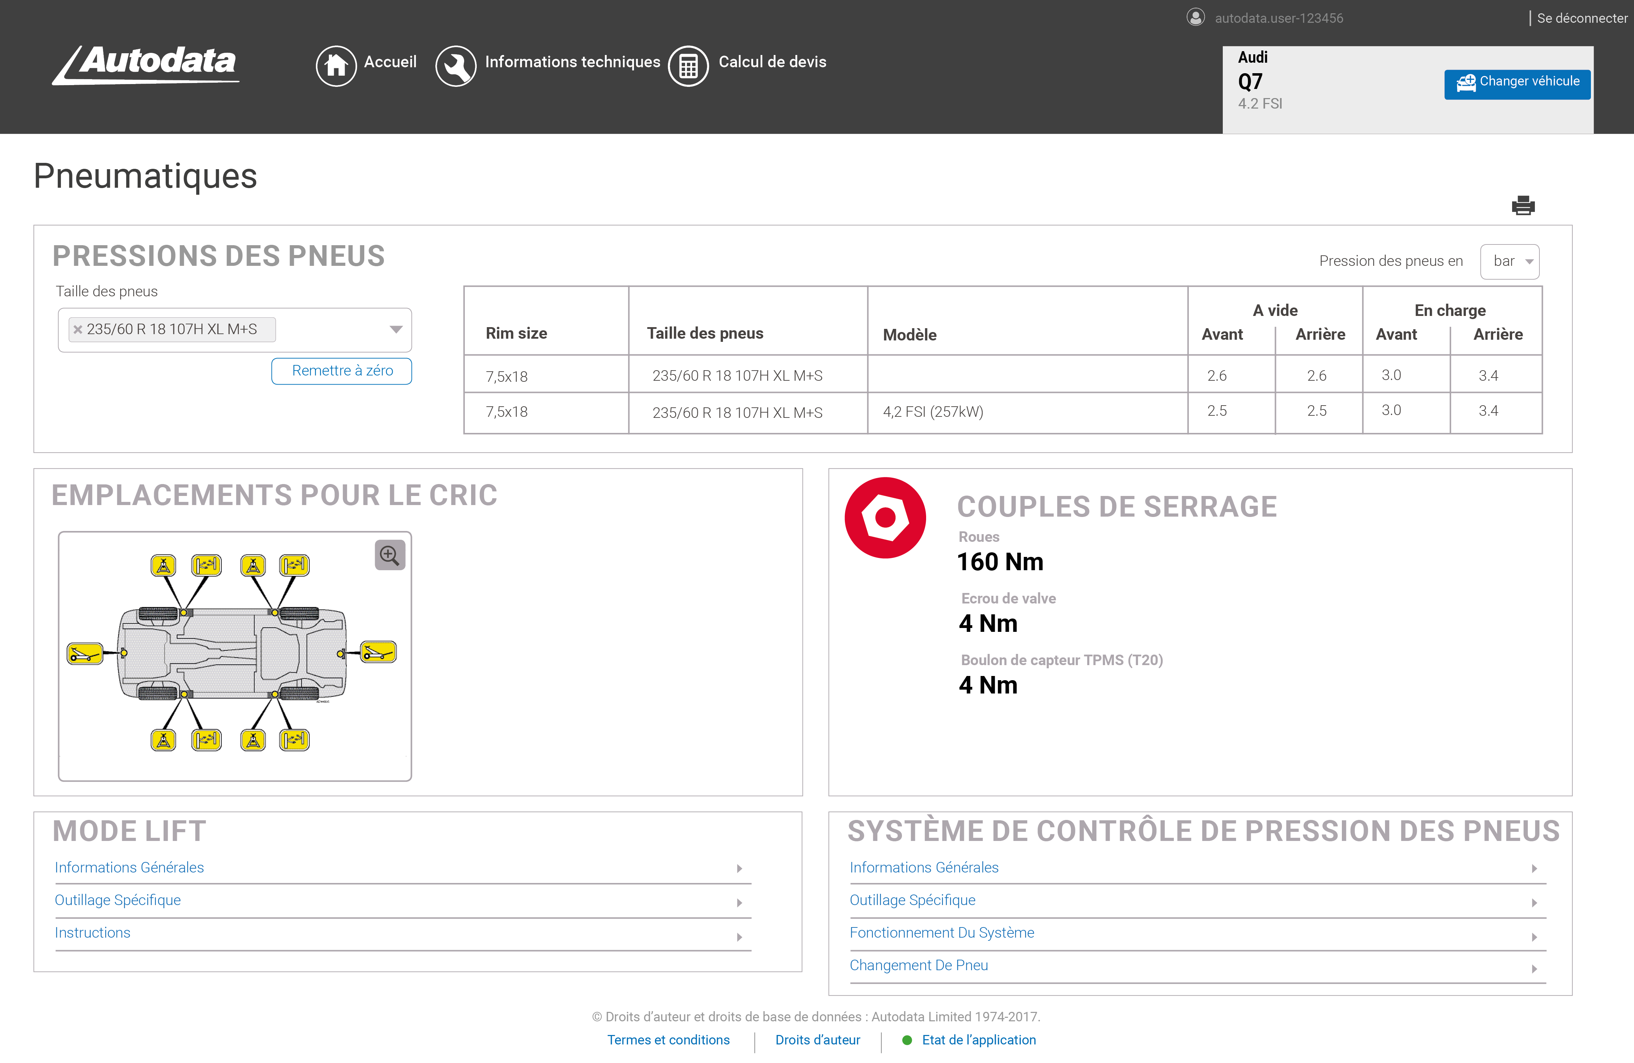Viewport: 1634px width, 1063px height.
Task: Open the pressure unit bar dropdown
Action: pyautogui.click(x=1509, y=261)
